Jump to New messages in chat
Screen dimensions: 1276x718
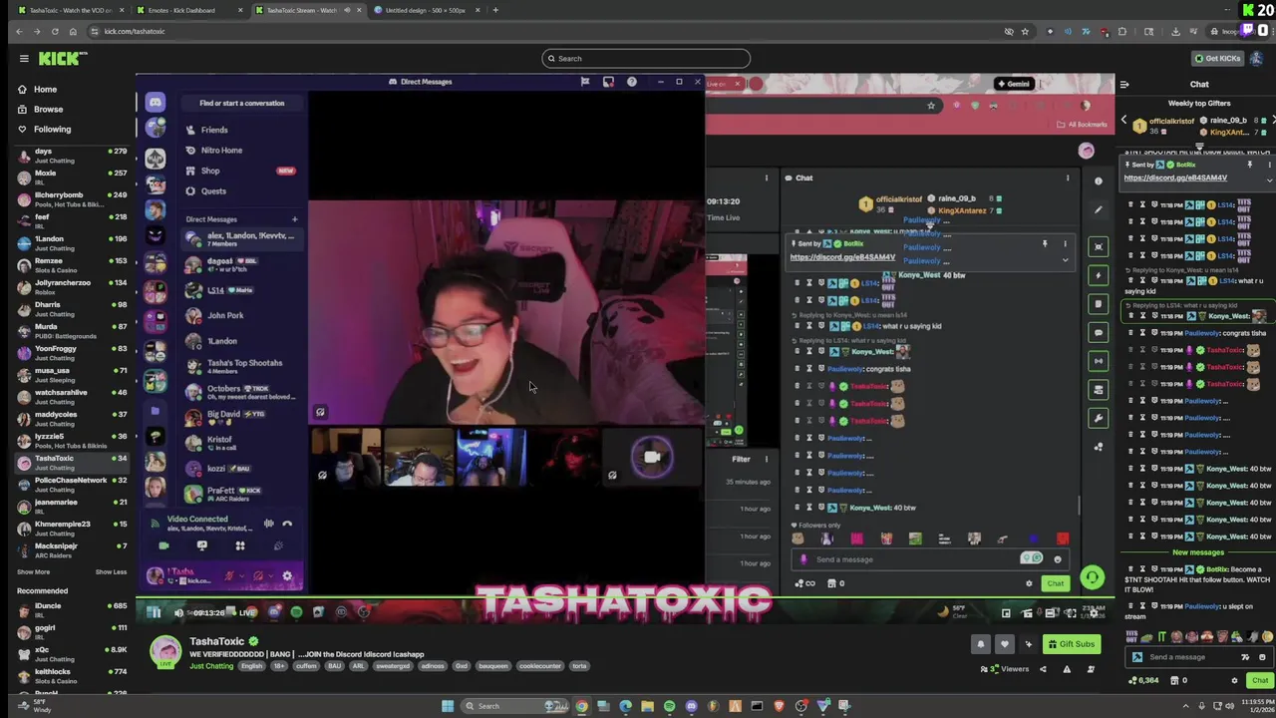coord(1197,552)
